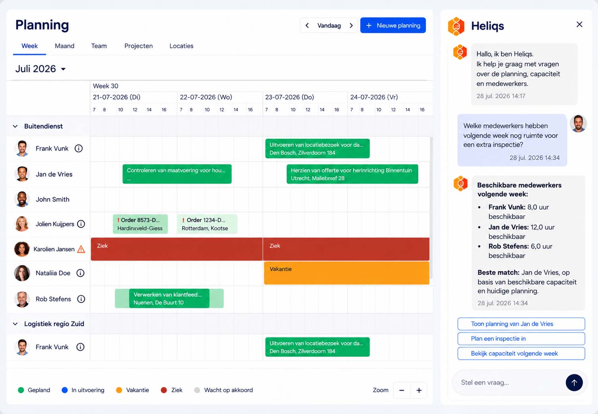Open Controleren van maatvoering task block
This screenshot has width=598, height=414.
tap(177, 174)
